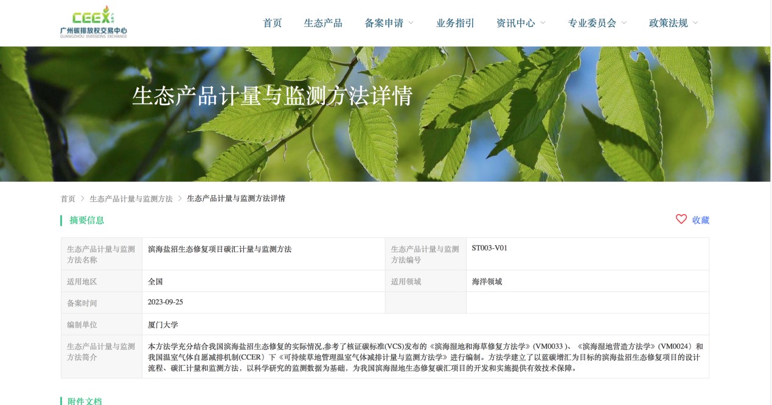Screen dimensions: 772x405
Task: Expand the 资讯中心 dropdown menu
Action: click(516, 22)
